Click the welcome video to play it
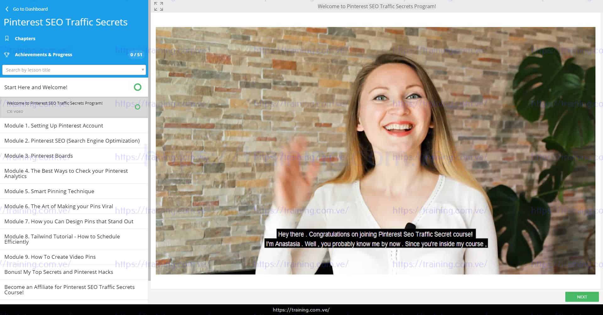Screen dimensions: 603x315 pyautogui.click(x=375, y=150)
